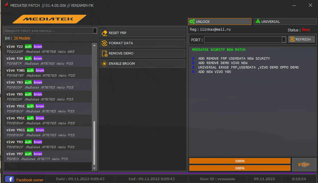
Task: Click the MediaTek orange logo
Action: click(49, 19)
